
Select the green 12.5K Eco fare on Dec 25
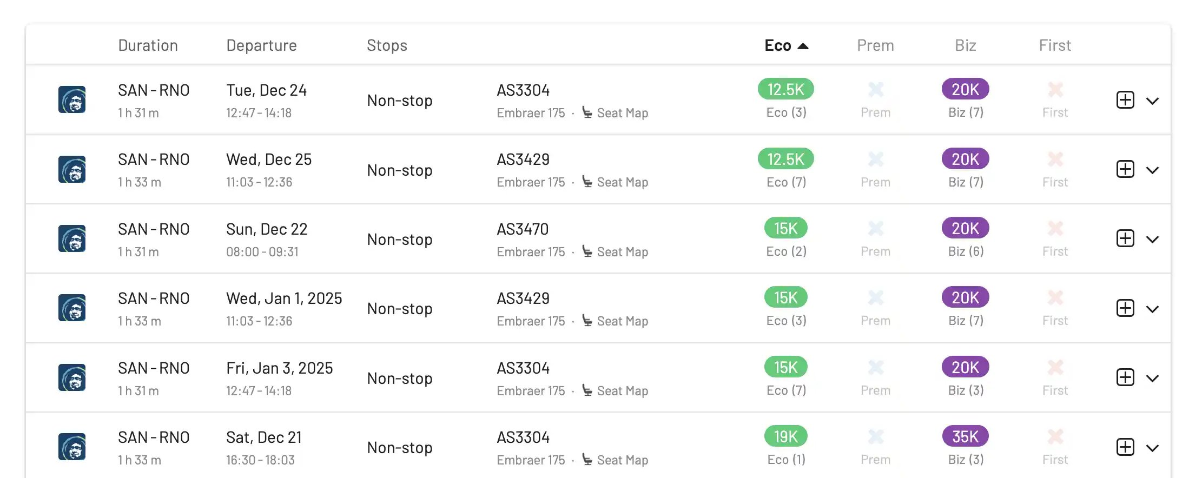[x=785, y=159]
